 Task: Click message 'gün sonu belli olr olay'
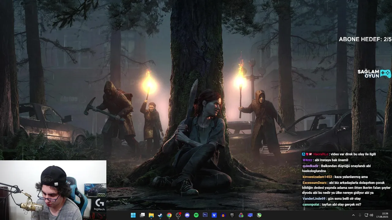point(344,199)
